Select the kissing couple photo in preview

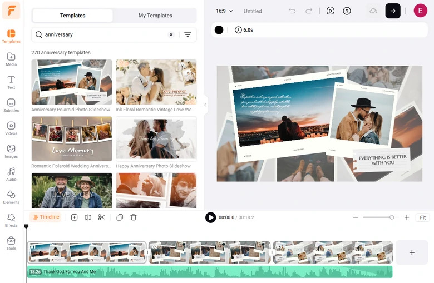[x=363, y=116]
